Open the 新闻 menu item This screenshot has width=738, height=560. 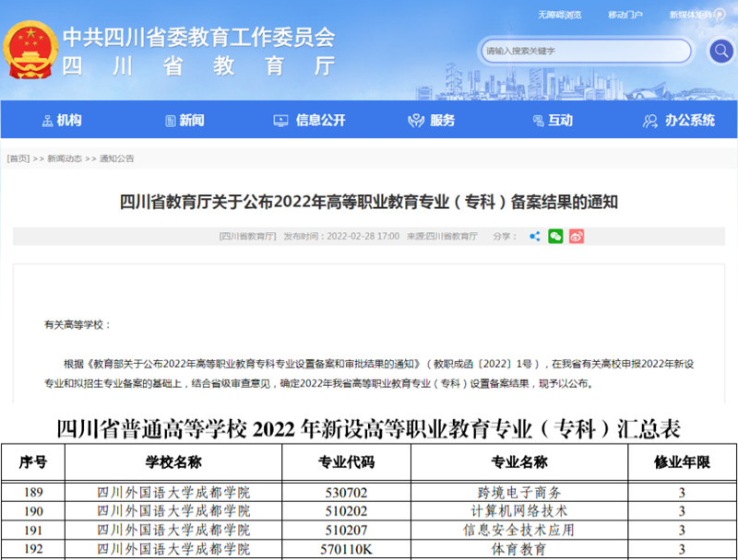point(192,121)
